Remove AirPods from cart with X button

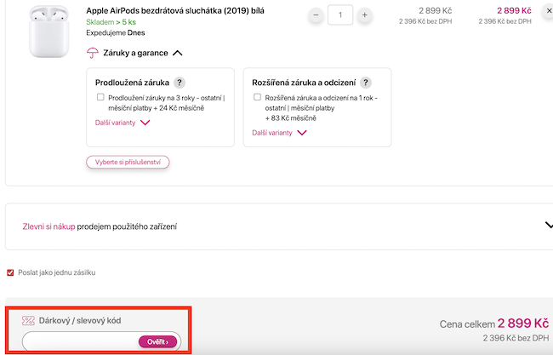(549, 11)
